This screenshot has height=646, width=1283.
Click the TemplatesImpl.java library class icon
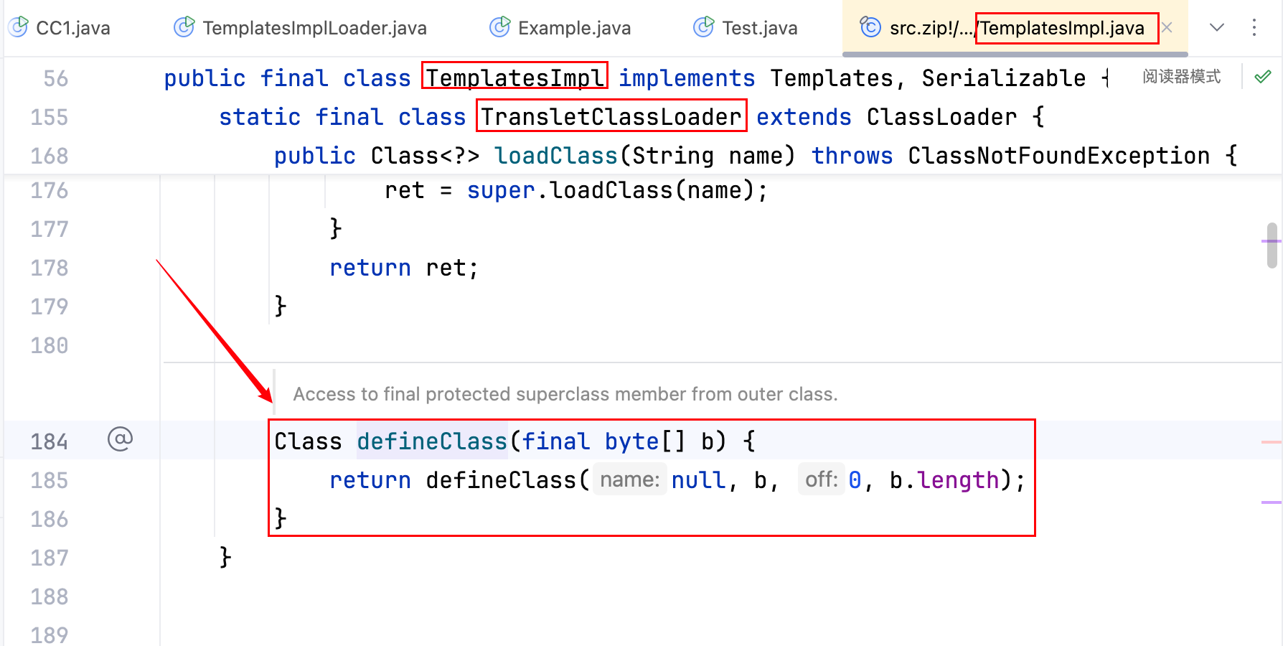pos(870,27)
